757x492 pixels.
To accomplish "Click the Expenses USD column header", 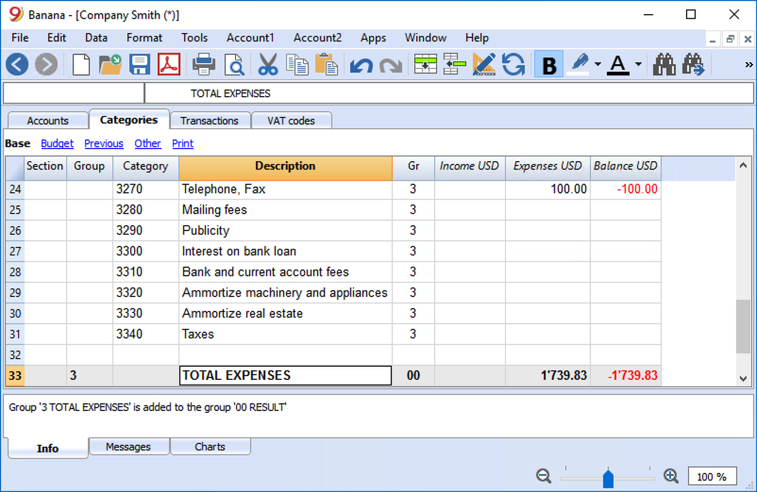I will click(x=547, y=166).
